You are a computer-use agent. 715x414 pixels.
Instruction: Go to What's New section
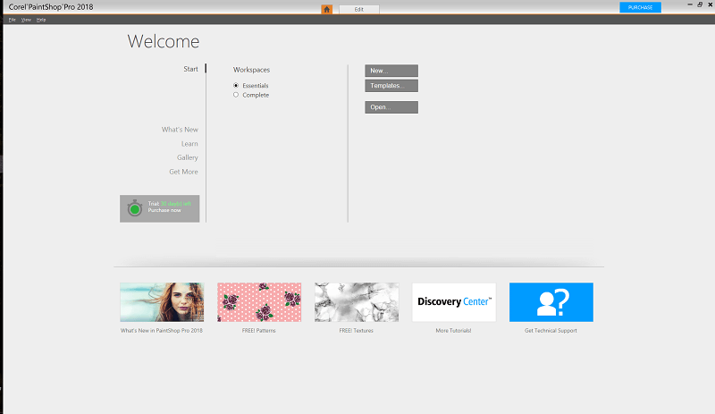point(180,130)
